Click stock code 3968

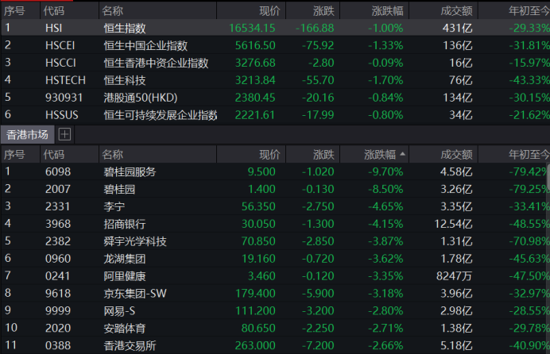[x=58, y=224]
